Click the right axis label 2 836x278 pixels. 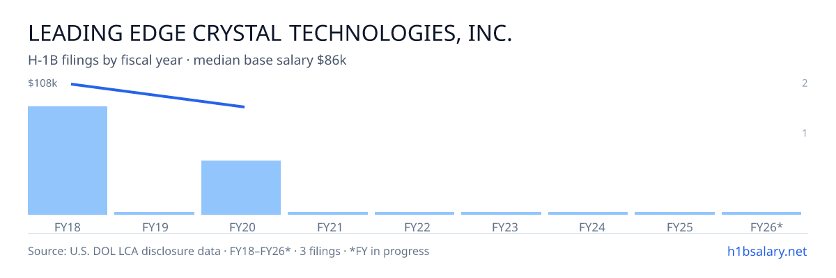click(x=805, y=83)
